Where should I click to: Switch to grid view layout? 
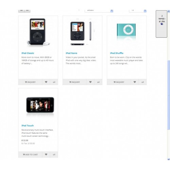[27, 11]
